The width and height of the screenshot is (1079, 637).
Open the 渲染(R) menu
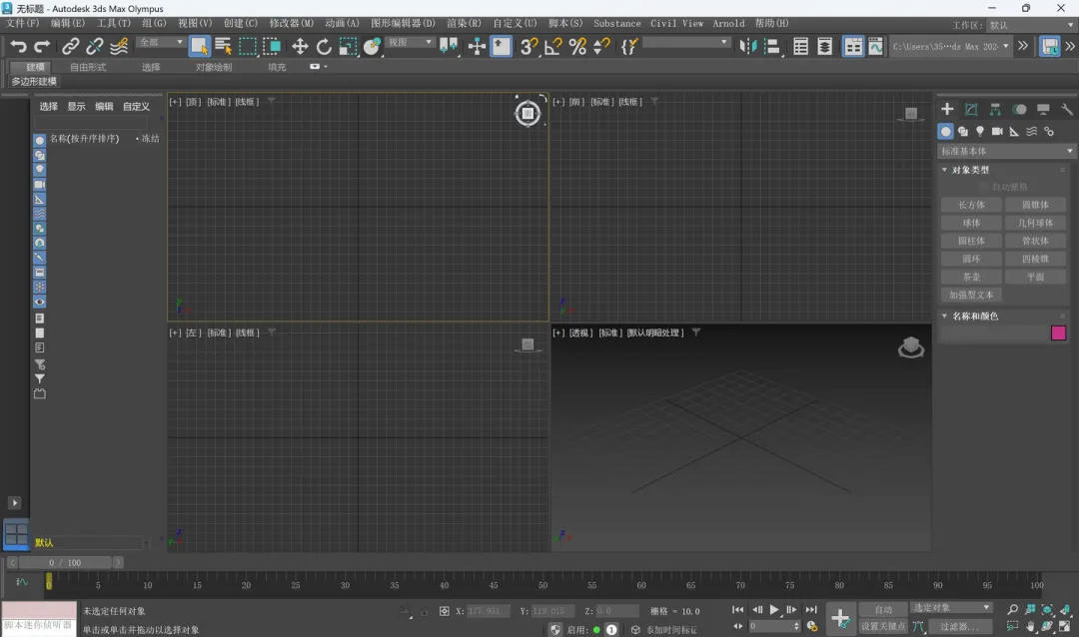click(x=464, y=23)
